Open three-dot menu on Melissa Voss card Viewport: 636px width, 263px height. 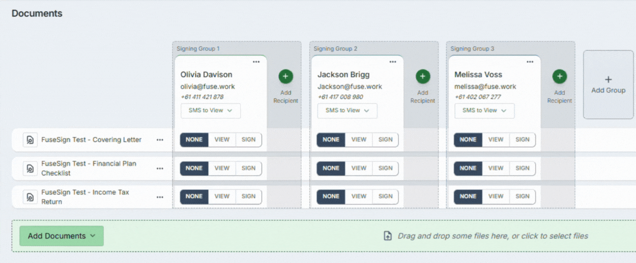(530, 62)
